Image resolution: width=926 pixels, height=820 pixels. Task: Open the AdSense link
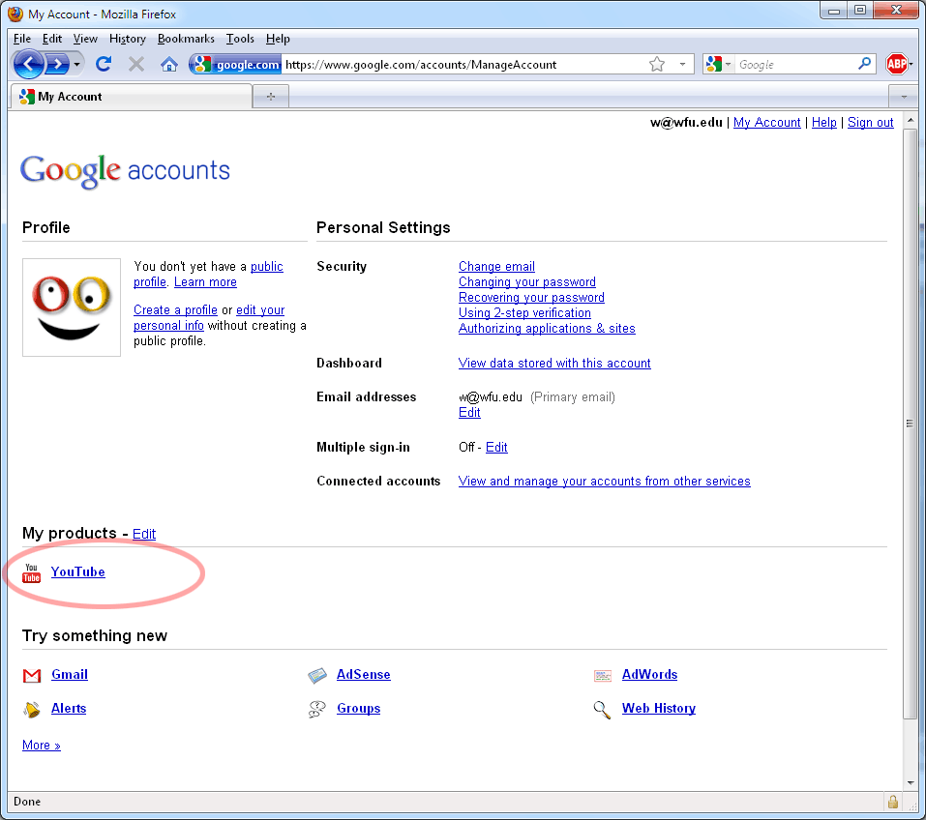tap(363, 674)
